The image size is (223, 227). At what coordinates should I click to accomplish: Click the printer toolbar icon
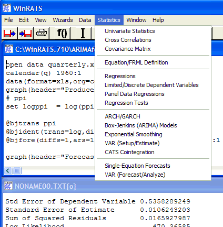point(42,33)
